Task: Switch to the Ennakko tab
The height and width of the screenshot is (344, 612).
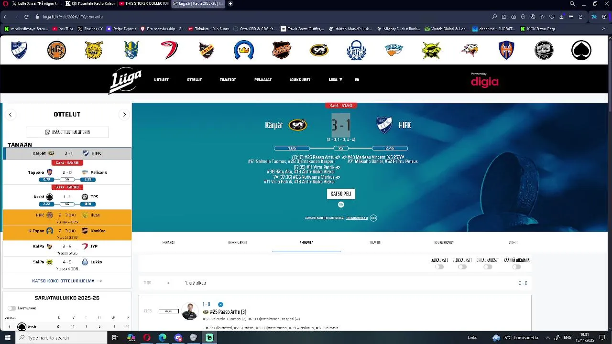Action: (168, 242)
